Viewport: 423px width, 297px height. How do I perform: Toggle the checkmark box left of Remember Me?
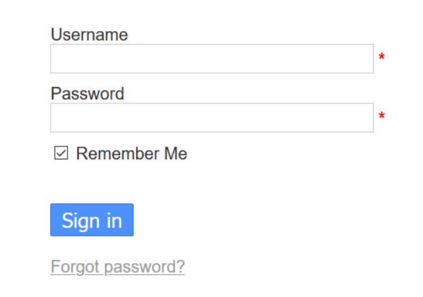click(x=61, y=154)
